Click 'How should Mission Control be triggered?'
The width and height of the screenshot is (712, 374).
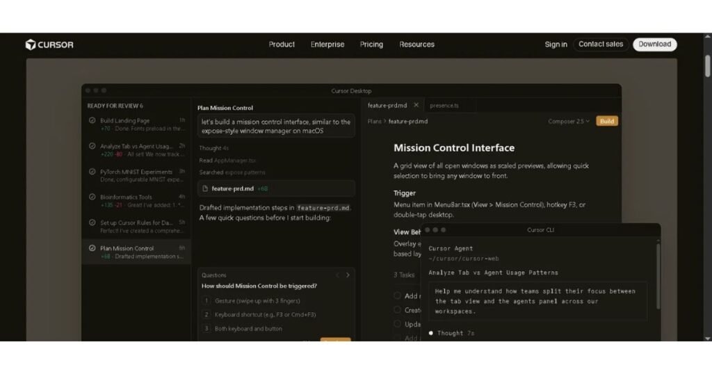[259, 286]
